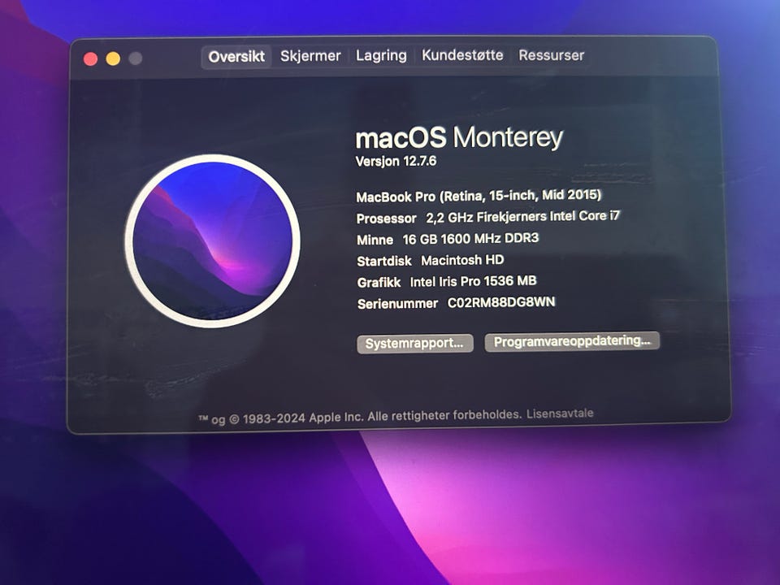780x585 pixels.
Task: Go to the Kundestøtte tab
Action: (x=462, y=54)
